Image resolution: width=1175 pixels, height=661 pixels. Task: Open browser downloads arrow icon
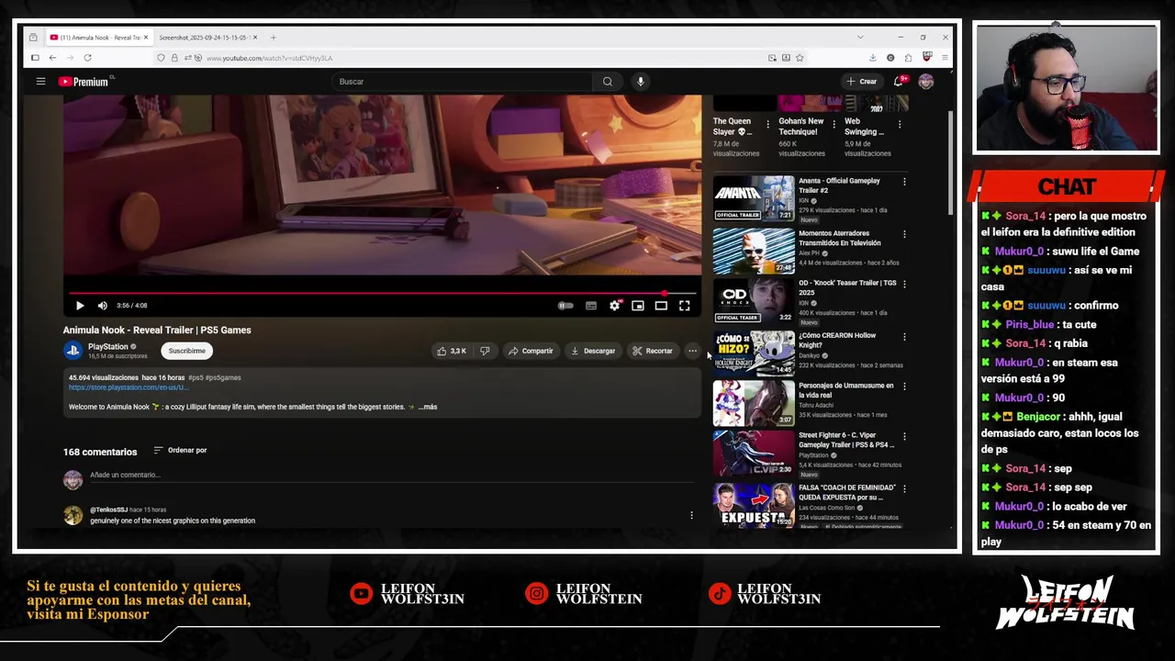point(873,58)
